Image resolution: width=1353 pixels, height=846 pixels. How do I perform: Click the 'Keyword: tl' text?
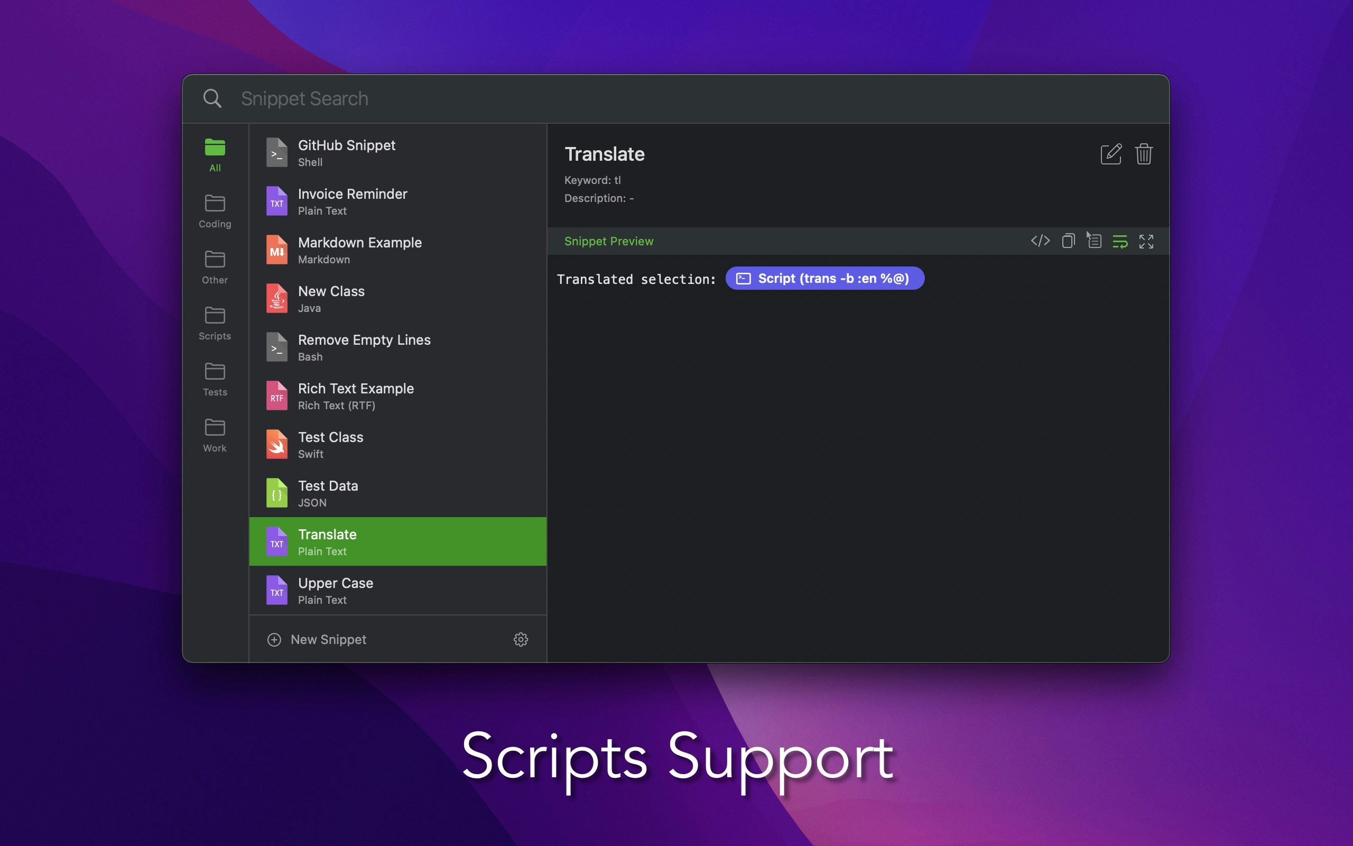coord(592,180)
